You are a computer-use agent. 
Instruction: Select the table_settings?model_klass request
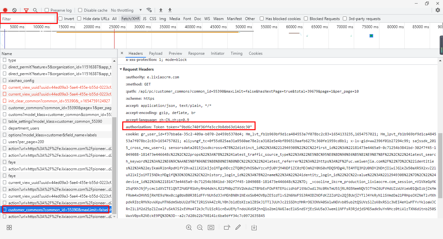55,121
